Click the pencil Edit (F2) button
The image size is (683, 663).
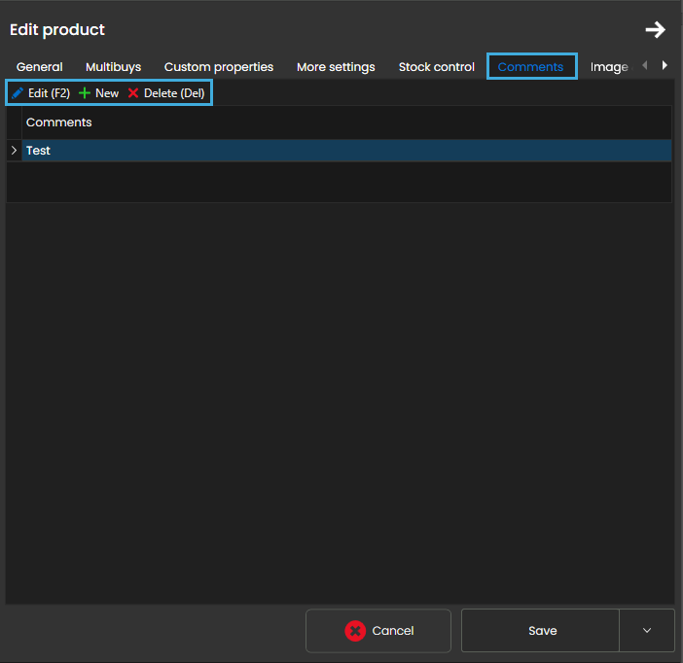(x=41, y=93)
